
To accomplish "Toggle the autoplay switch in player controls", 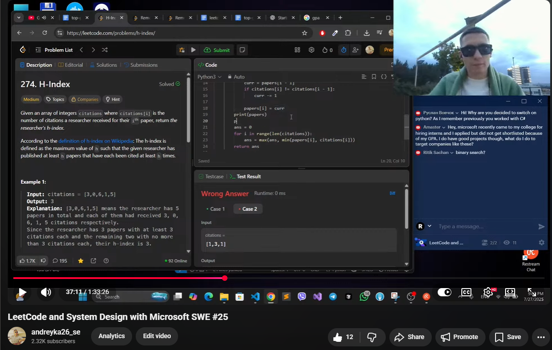I will click(444, 292).
